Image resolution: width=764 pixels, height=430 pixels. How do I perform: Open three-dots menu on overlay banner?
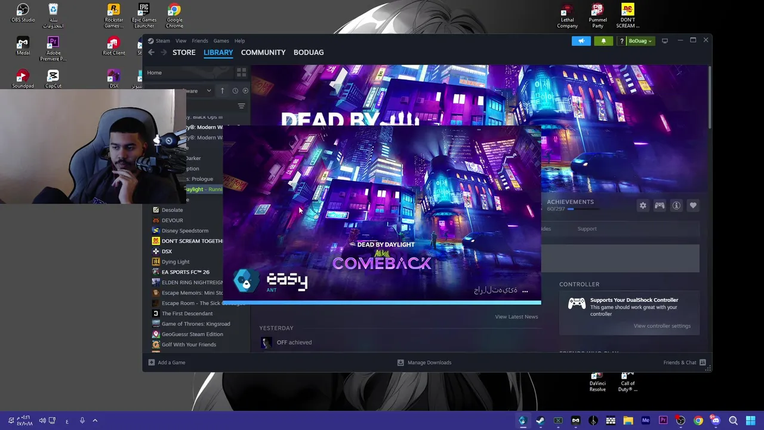[x=525, y=291]
